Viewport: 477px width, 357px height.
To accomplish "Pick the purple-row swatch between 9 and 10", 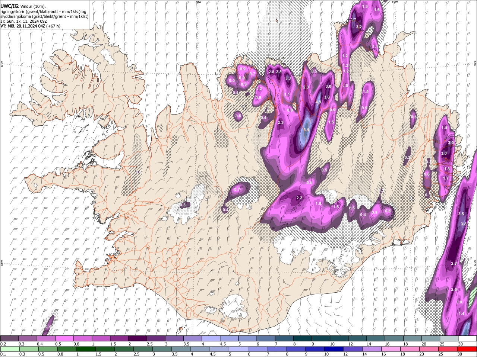I will tap(321, 339).
